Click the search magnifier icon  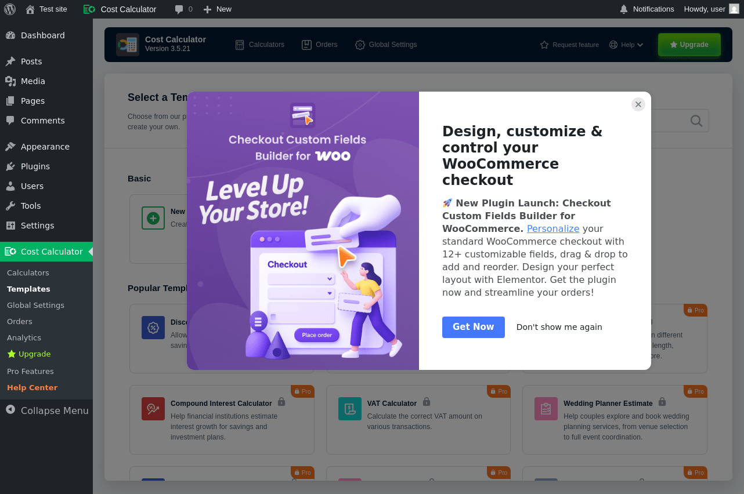(696, 121)
